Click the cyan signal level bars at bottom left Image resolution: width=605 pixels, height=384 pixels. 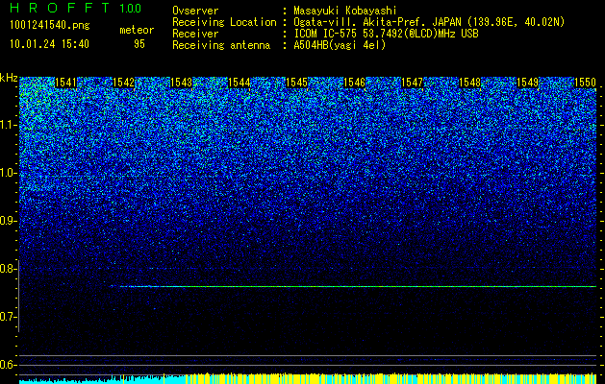point(102,380)
